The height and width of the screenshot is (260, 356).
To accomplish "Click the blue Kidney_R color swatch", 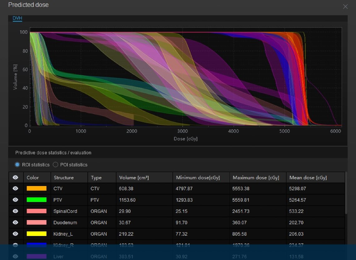I will (37, 245).
